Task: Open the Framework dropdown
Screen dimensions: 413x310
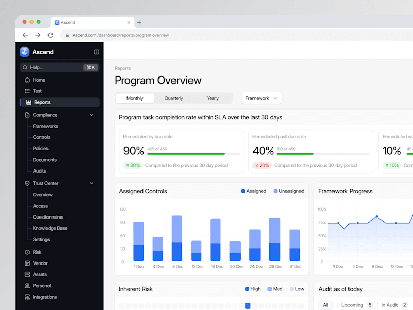Action: (261, 98)
